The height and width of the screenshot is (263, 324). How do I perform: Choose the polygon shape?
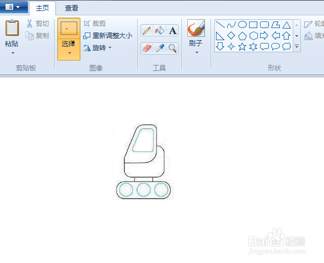[276, 25]
